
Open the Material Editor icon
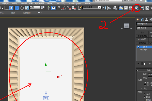click(137, 8)
